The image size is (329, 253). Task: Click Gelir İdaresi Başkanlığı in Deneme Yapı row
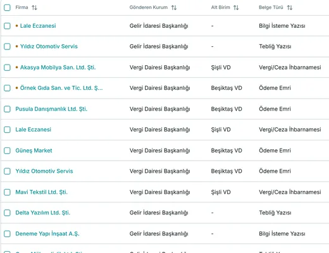coord(159,233)
